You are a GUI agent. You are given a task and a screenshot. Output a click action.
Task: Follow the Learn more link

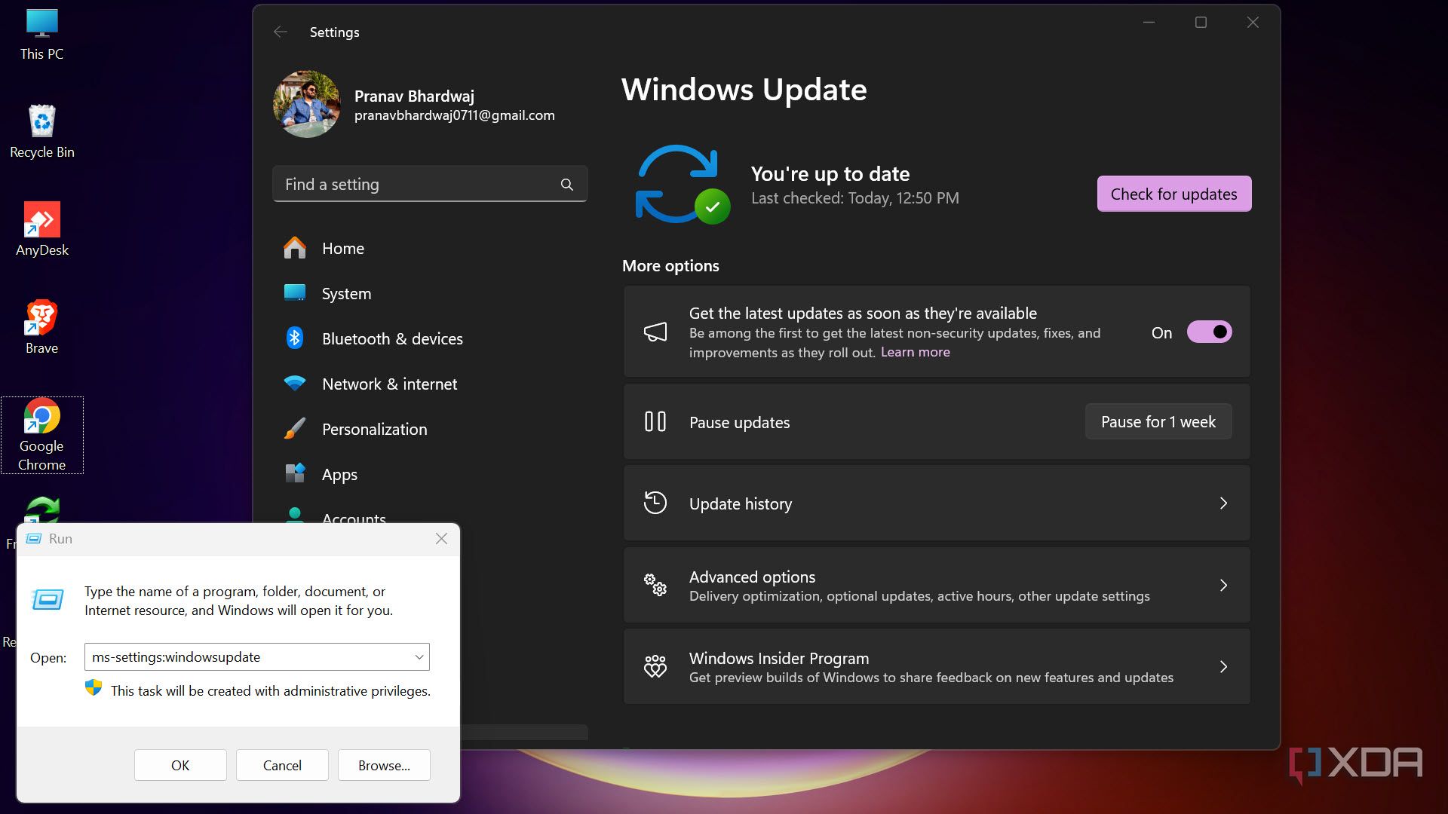(x=915, y=352)
